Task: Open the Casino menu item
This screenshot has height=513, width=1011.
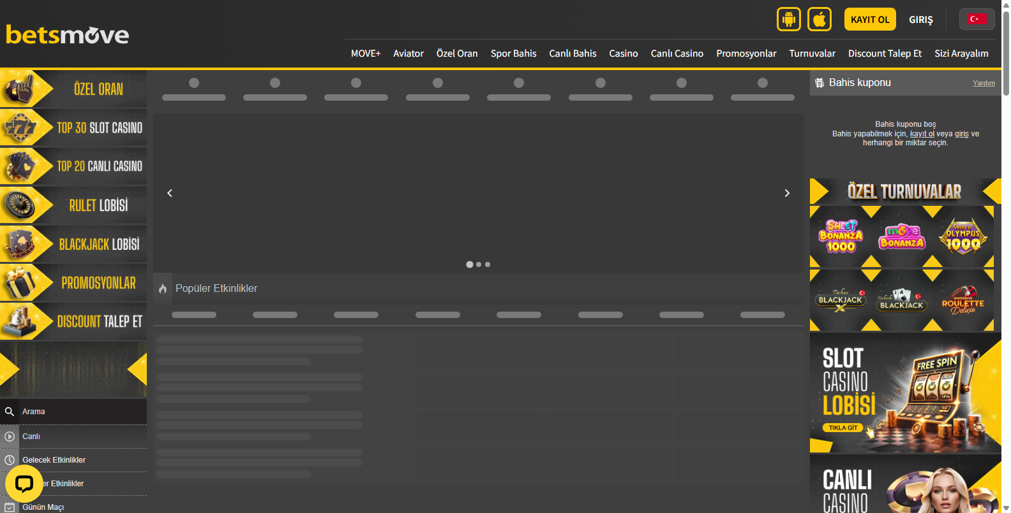Action: tap(624, 54)
